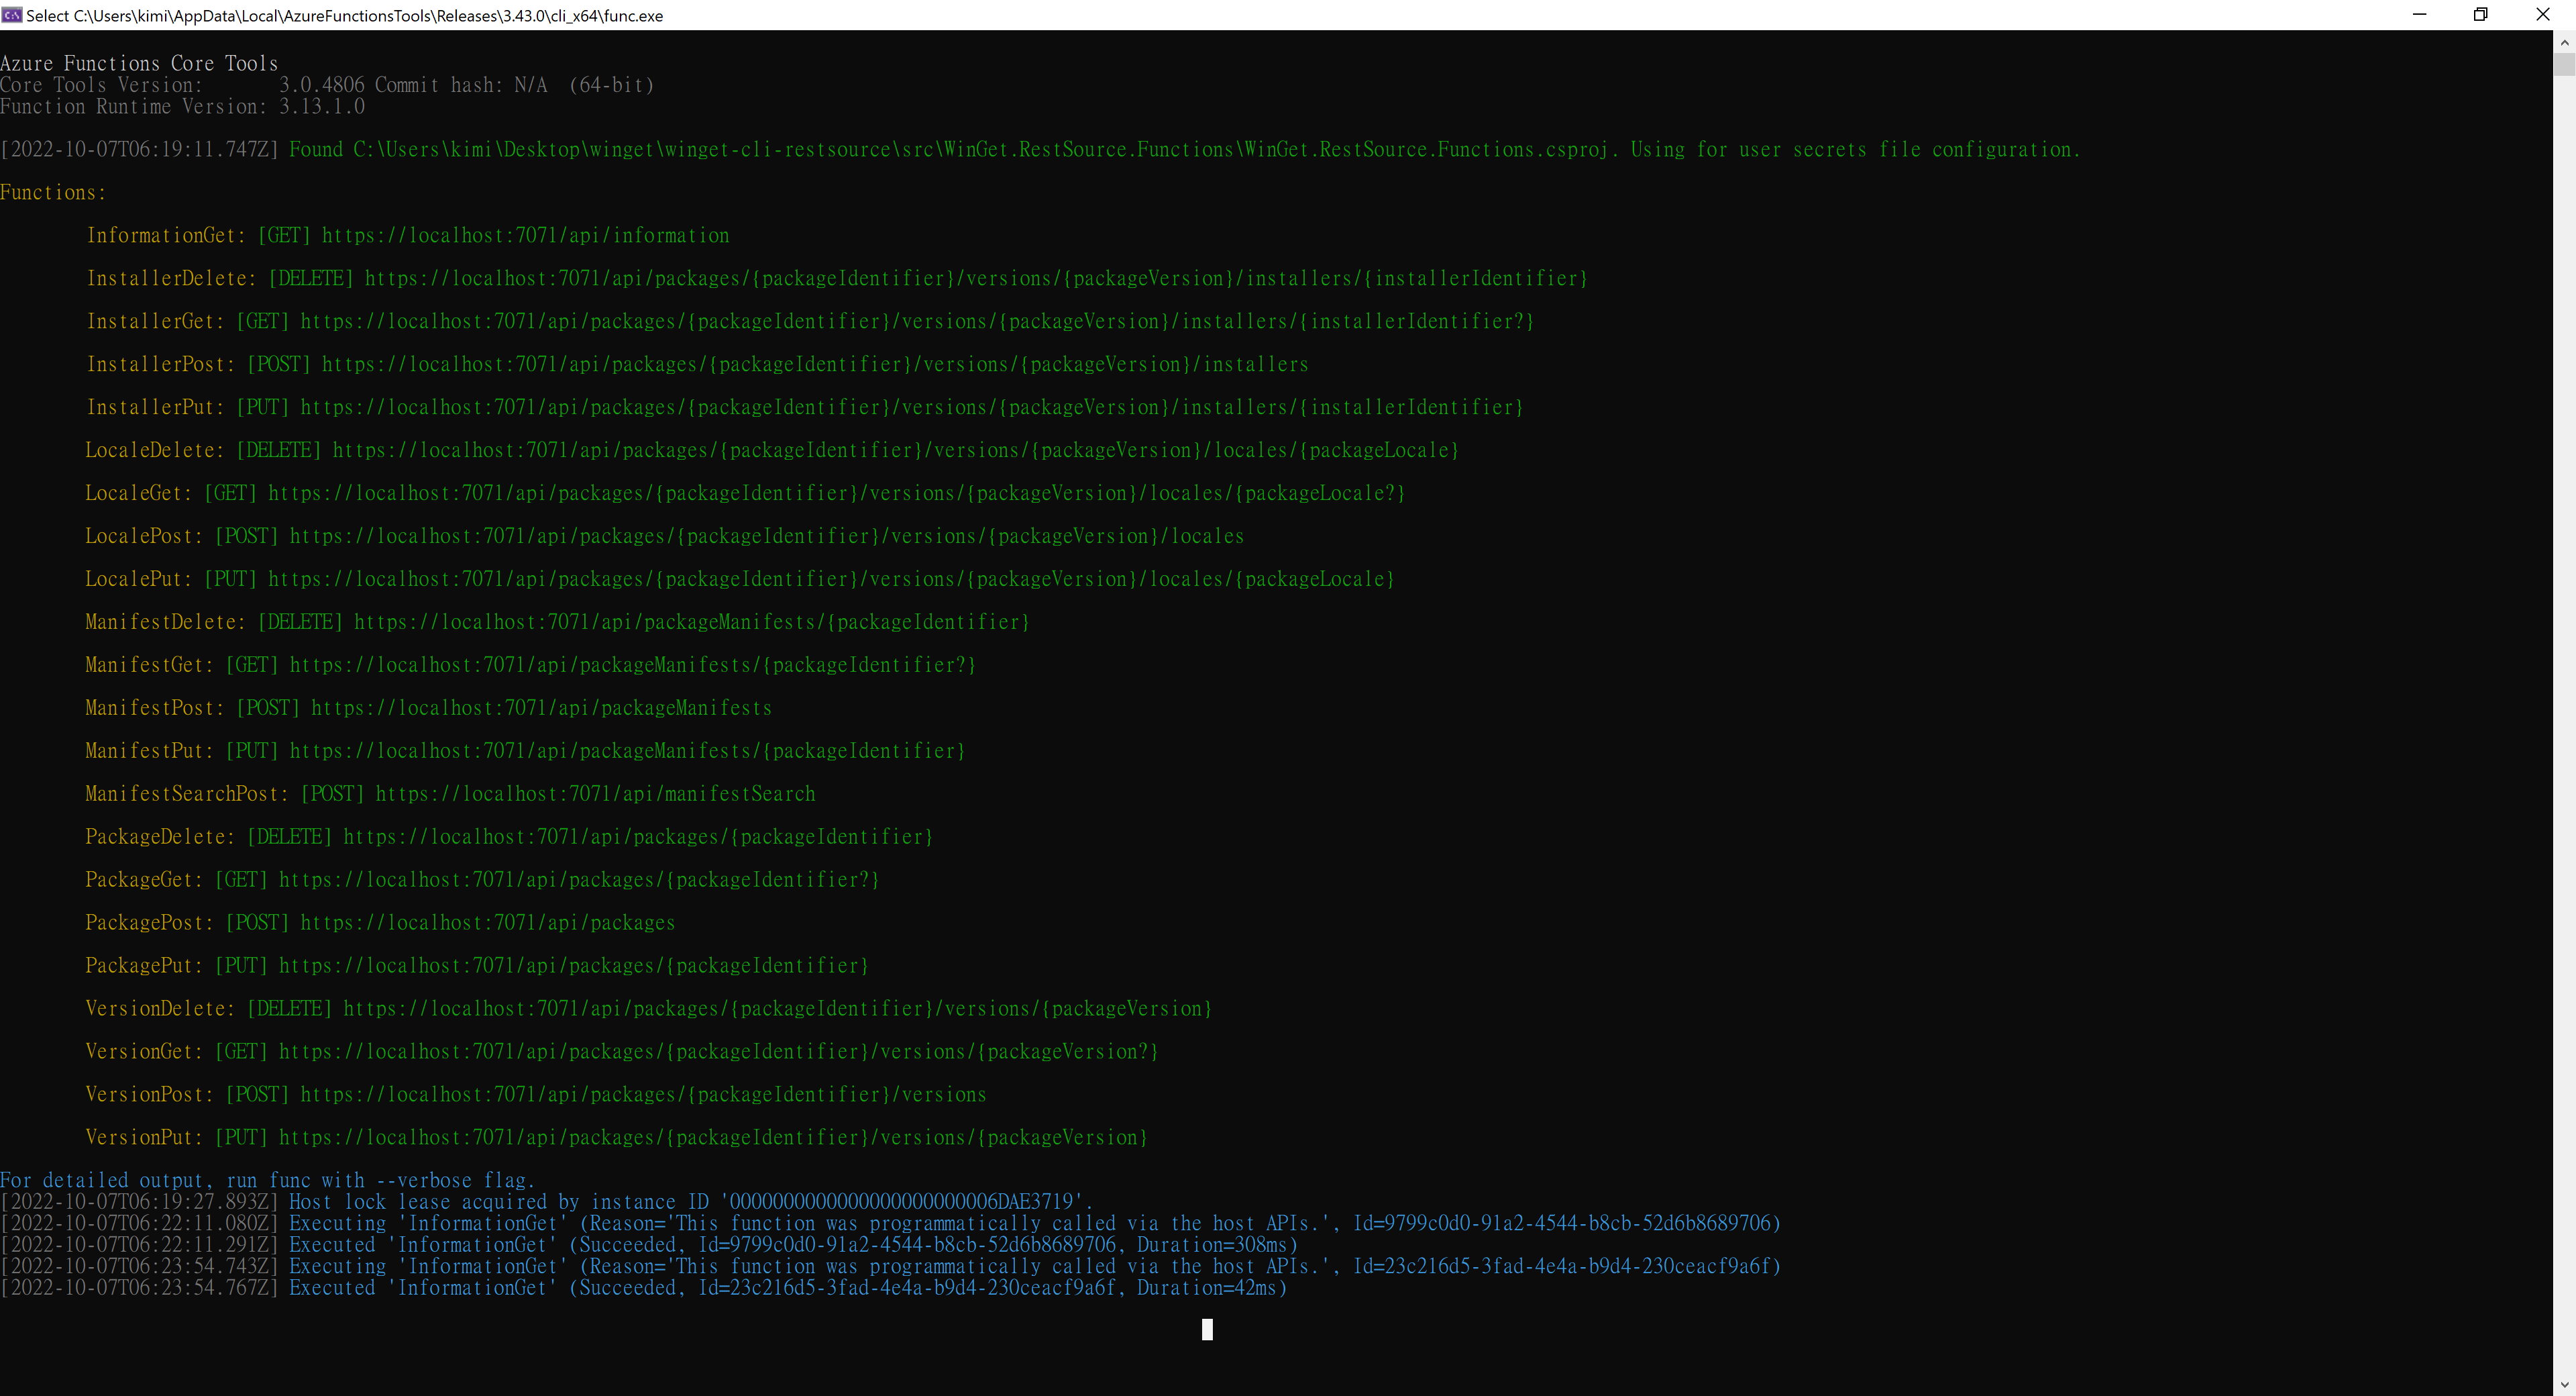Click the InformationGet GET URL line
This screenshot has width=2576, height=1396.
tap(408, 235)
